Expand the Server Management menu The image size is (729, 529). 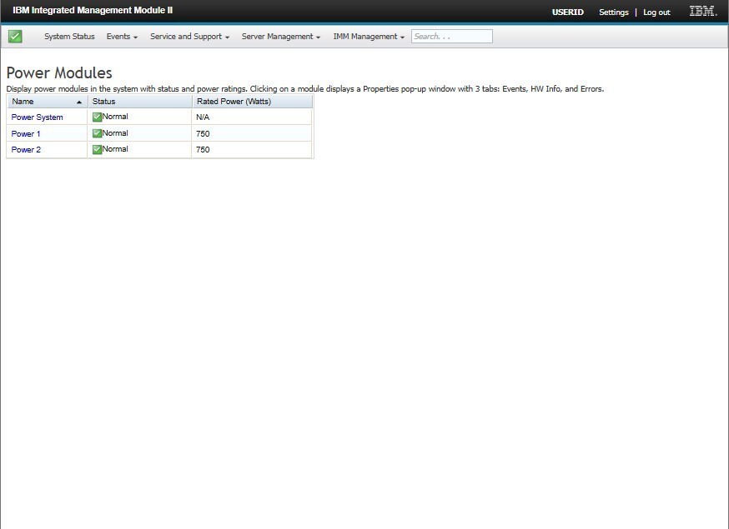[281, 36]
